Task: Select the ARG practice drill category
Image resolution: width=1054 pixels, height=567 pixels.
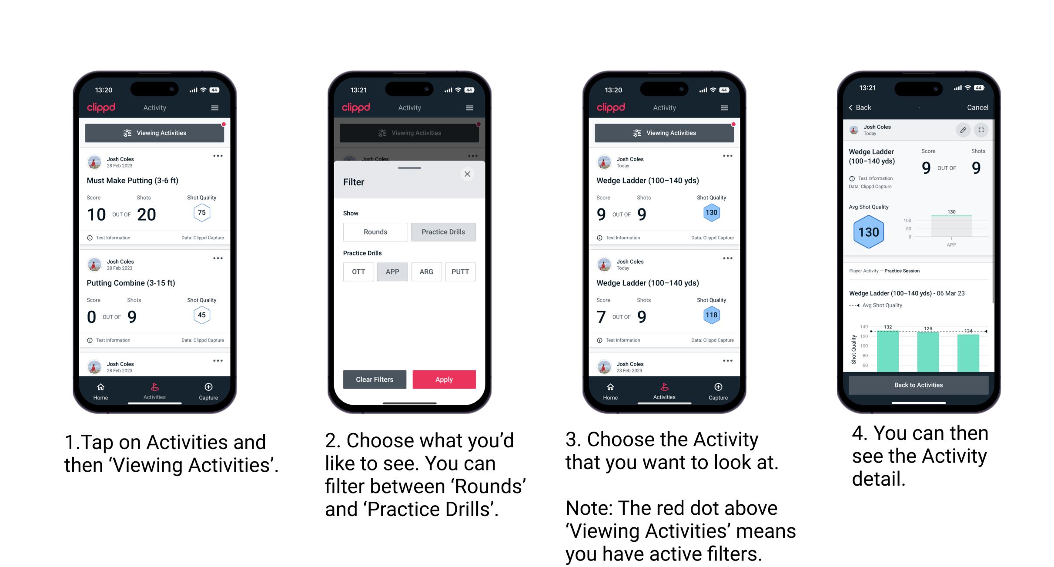Action: [x=426, y=272]
